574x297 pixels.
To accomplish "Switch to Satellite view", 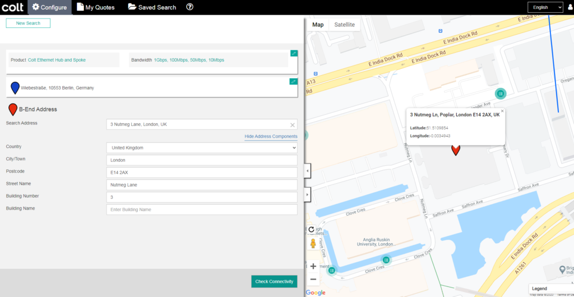I will point(345,25).
